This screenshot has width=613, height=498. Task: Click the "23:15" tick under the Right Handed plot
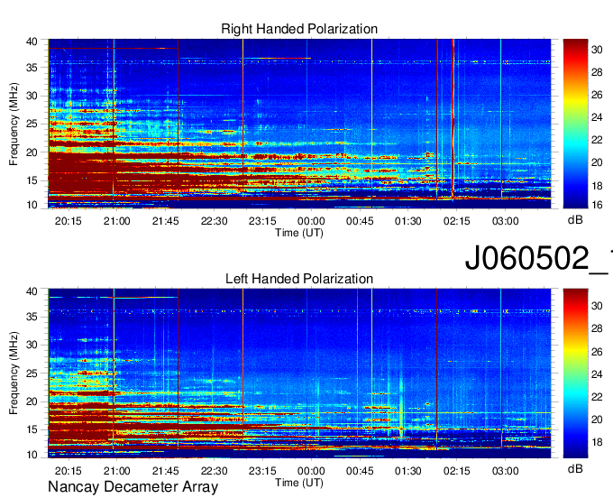coord(262,221)
